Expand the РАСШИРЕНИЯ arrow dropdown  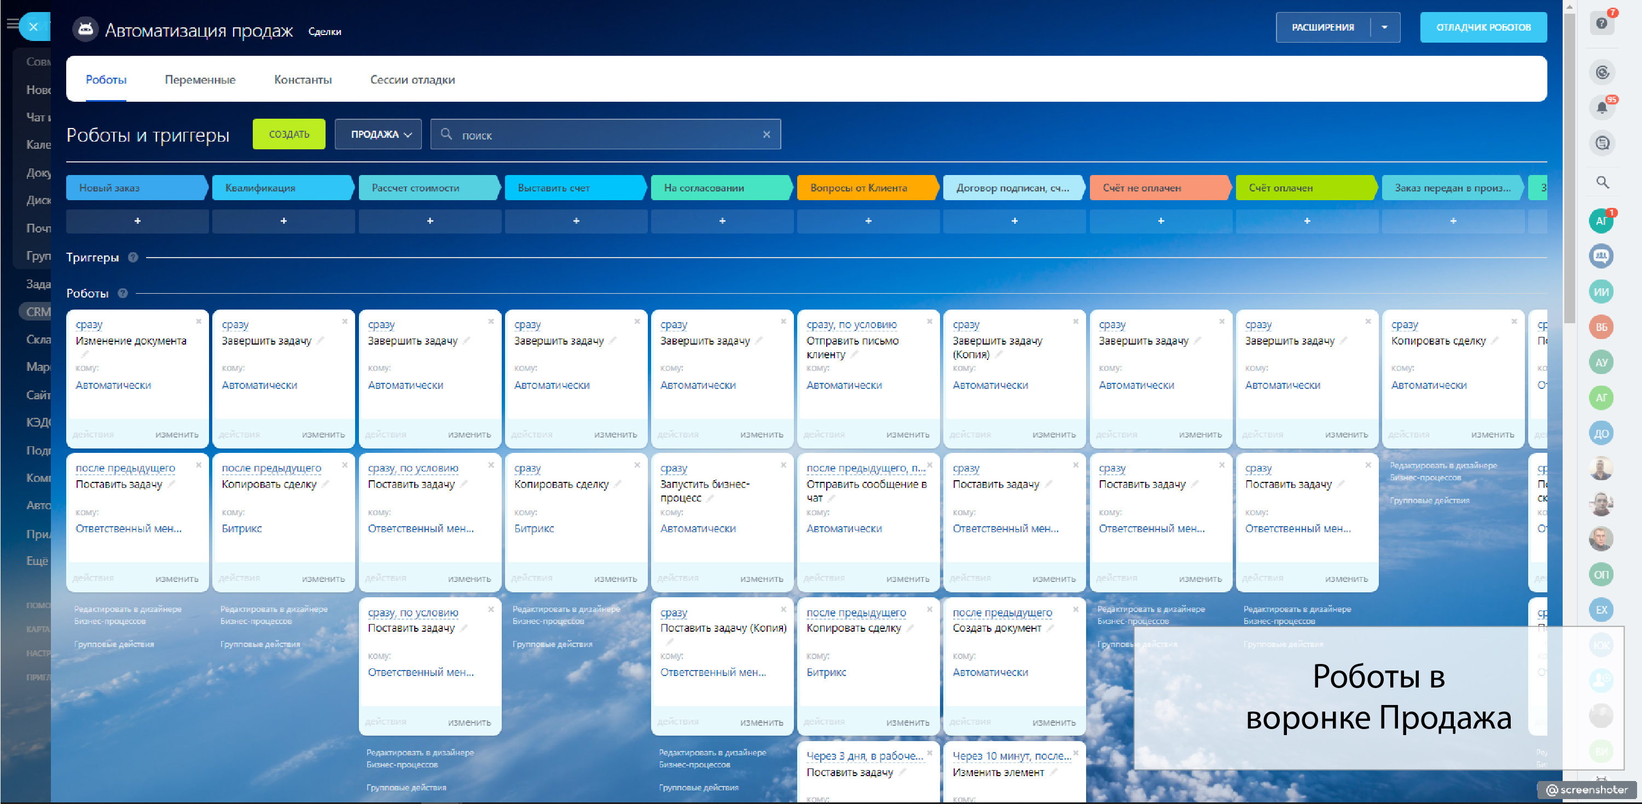pyautogui.click(x=1384, y=27)
